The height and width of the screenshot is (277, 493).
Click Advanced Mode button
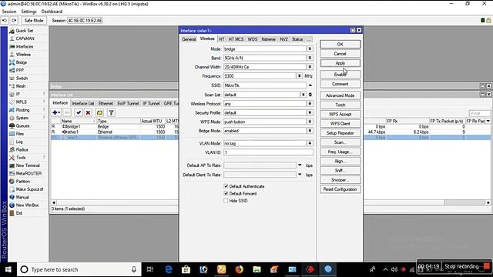point(340,95)
